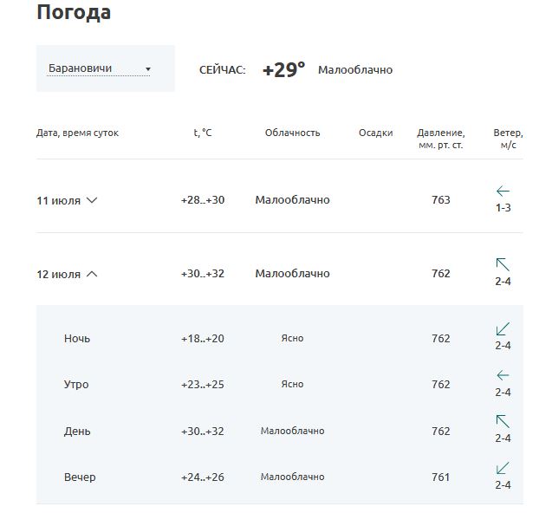Click the Ночь wind direction arrow
The width and height of the screenshot is (539, 513).
[x=503, y=328]
